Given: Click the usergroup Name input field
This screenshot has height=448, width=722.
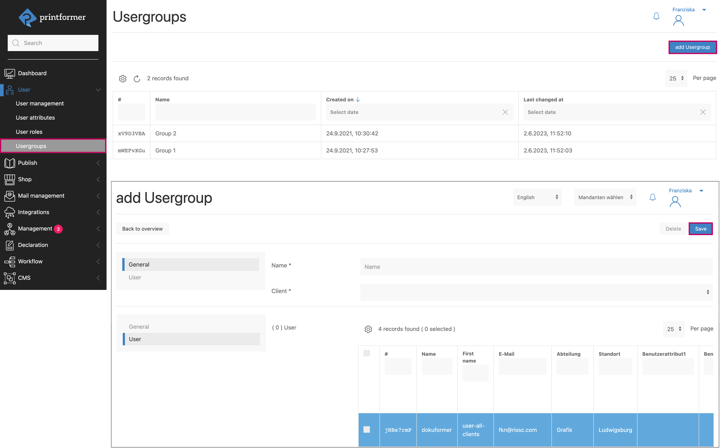Looking at the screenshot, I should tap(536, 267).
